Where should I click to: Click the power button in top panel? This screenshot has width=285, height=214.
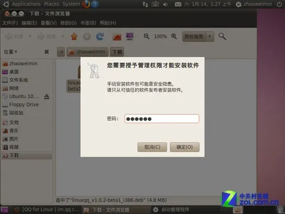(279, 4)
